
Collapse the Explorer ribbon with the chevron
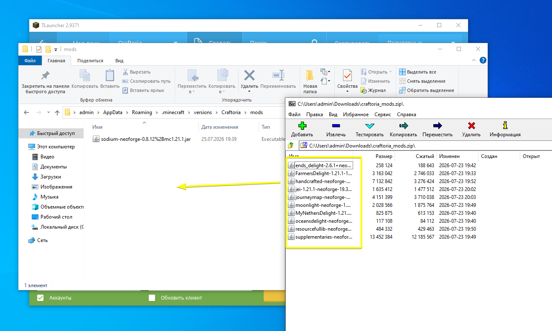click(474, 61)
